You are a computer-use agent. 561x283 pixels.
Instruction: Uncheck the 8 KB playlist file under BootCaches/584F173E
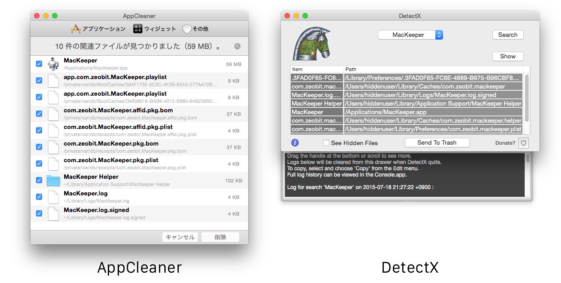[39, 80]
